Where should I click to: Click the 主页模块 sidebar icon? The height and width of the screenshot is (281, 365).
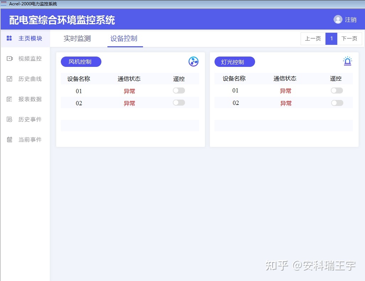point(9,38)
